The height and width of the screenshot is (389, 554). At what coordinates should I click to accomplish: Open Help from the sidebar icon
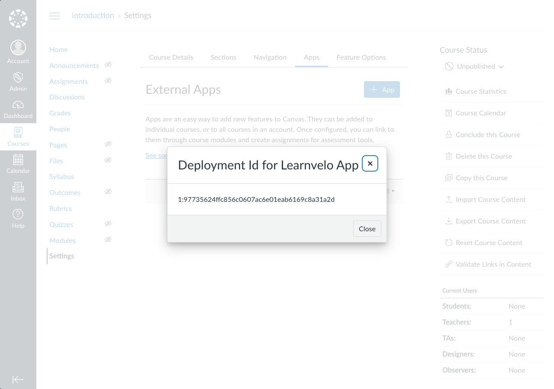(18, 214)
